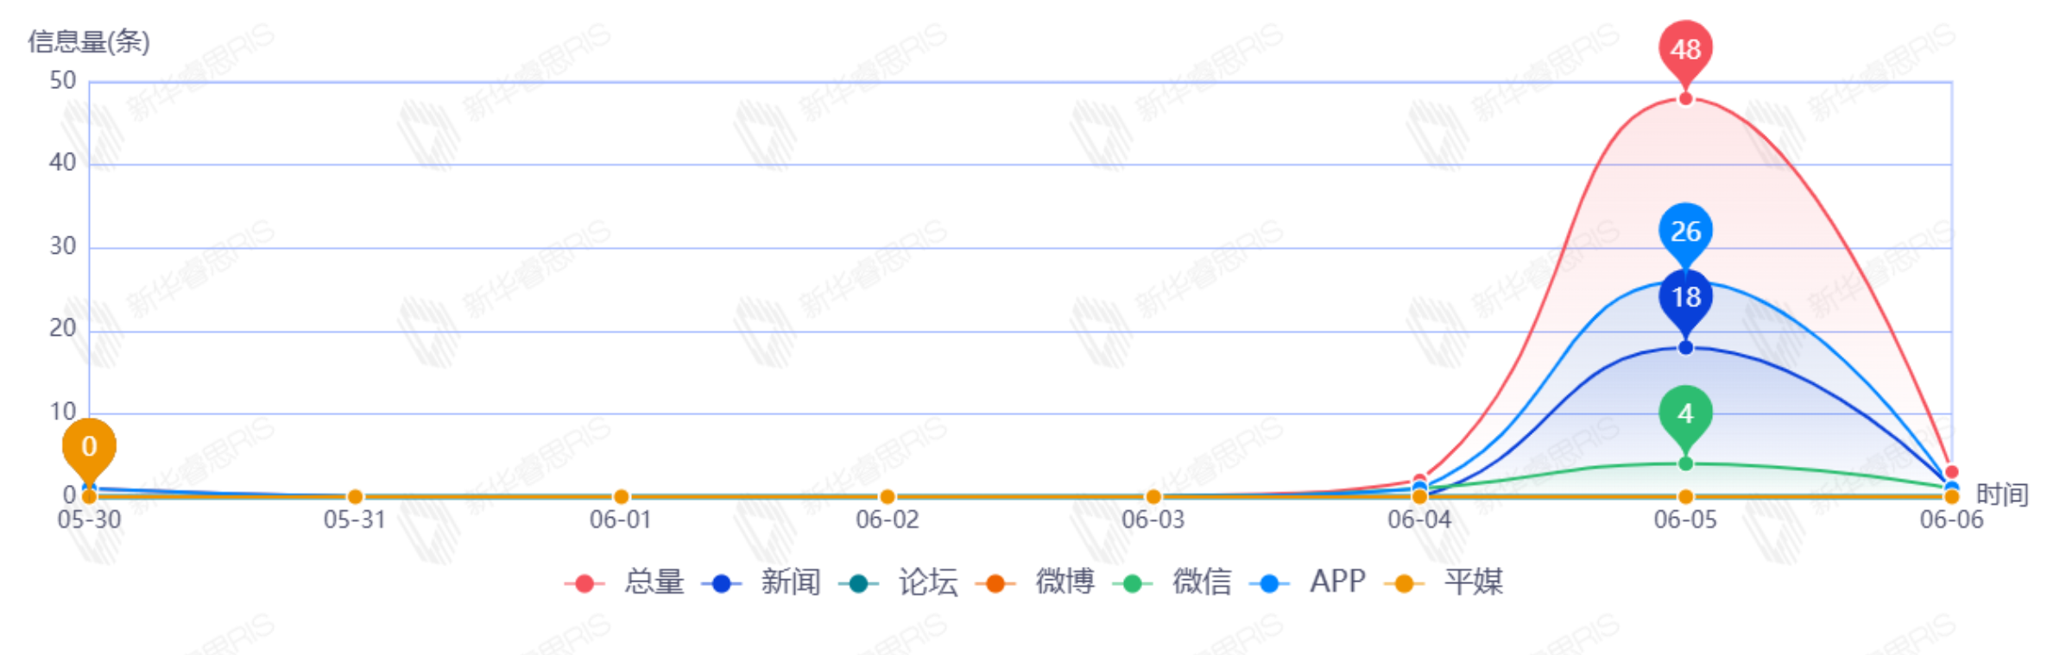Click the green 4 marker pin

[1685, 413]
